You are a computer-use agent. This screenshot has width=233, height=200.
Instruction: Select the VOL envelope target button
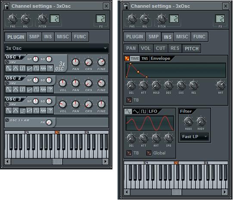[x=146, y=48]
